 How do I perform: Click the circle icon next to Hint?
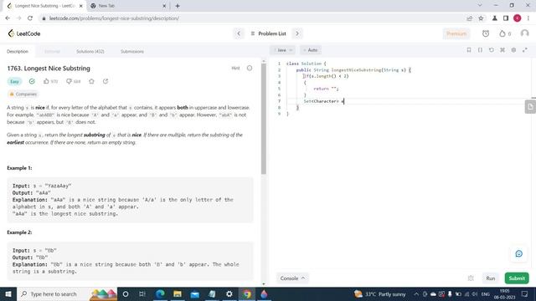click(x=250, y=69)
